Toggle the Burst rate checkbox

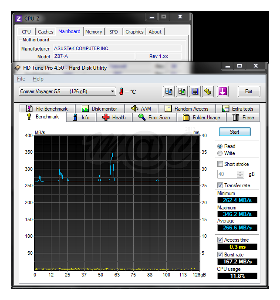click(x=220, y=254)
